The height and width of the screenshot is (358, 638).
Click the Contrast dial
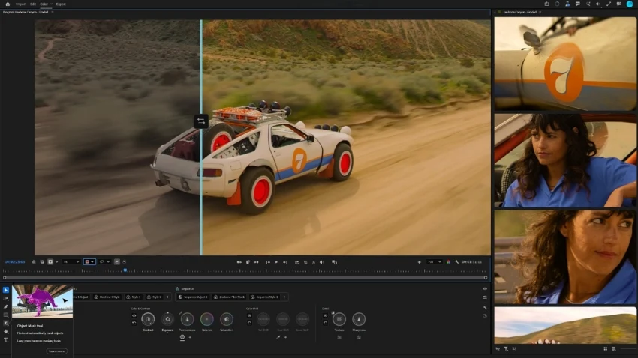tap(148, 320)
